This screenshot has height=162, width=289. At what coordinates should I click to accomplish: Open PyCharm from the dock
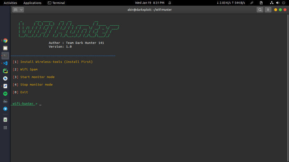5,71
